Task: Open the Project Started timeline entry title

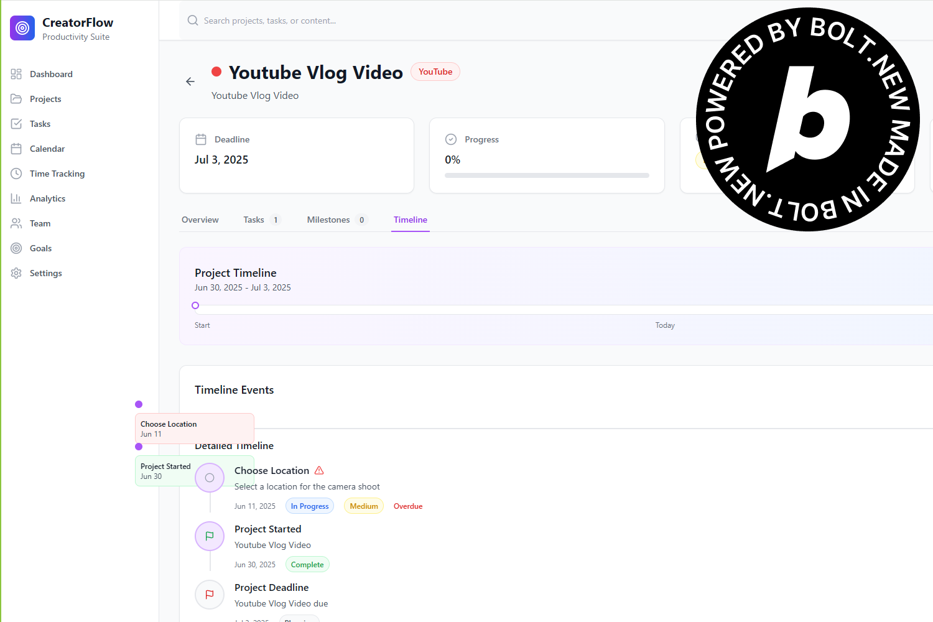Action: click(268, 529)
